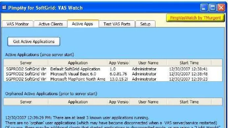Open the Setup tab
Image resolution: width=228 pixels, height=128 pixels.
click(145, 24)
